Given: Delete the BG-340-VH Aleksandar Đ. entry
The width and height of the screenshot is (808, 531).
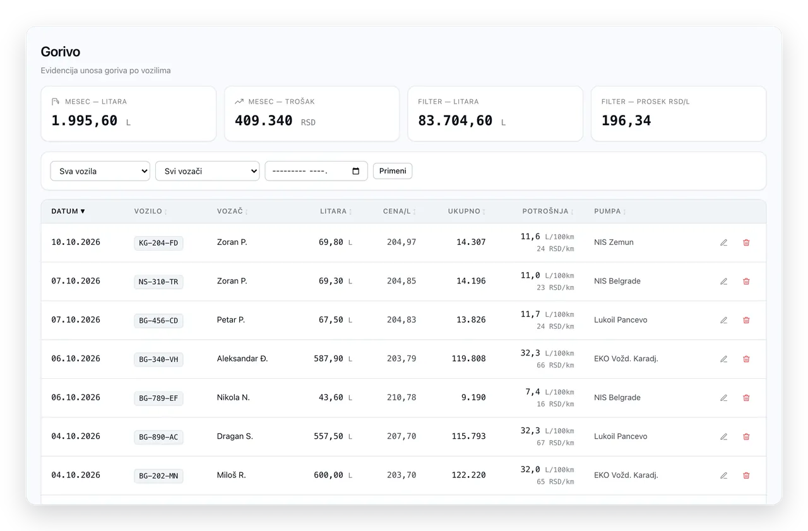Looking at the screenshot, I should point(746,359).
